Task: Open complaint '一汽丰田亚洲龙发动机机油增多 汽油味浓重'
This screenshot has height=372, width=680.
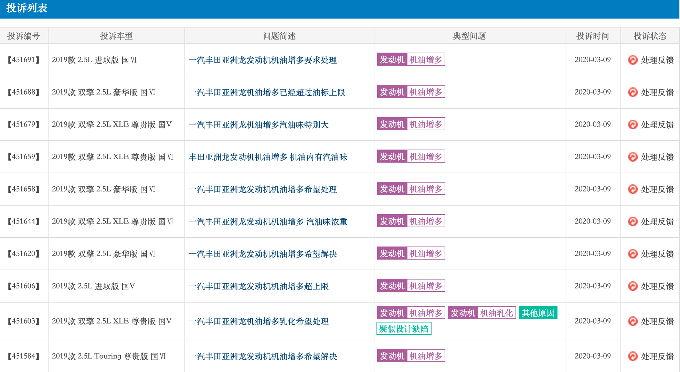Action: click(x=268, y=222)
